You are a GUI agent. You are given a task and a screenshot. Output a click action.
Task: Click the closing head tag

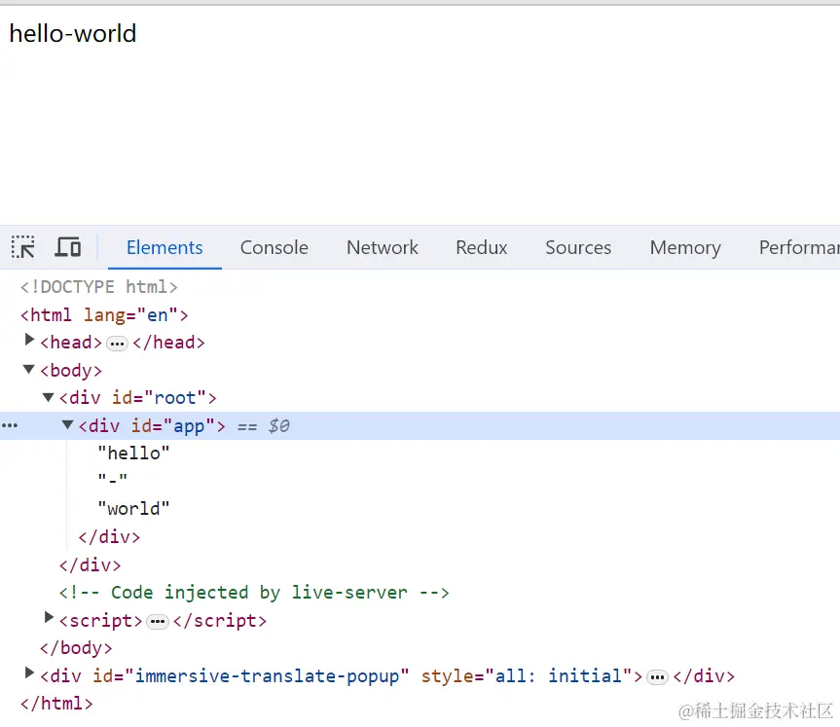pyautogui.click(x=168, y=343)
